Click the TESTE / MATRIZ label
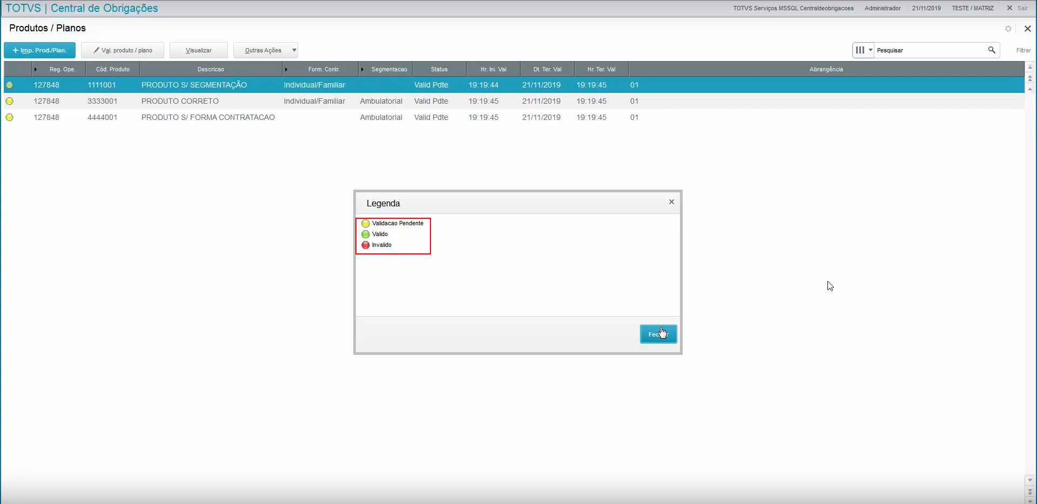Viewport: 1037px width, 504px height. pos(973,8)
